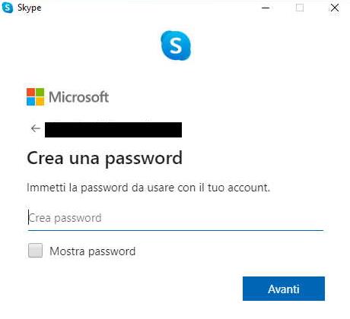The image size is (350, 319).
Task: Click the disabled maximize window button
Action: coord(300,8)
